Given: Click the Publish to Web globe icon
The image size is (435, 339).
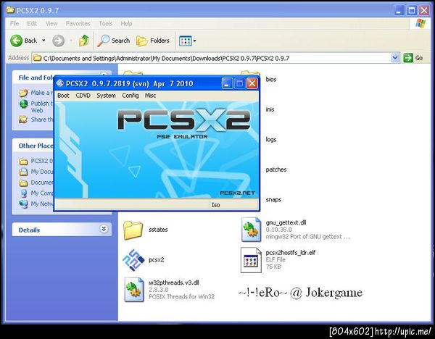Looking at the screenshot, I should (x=24, y=104).
